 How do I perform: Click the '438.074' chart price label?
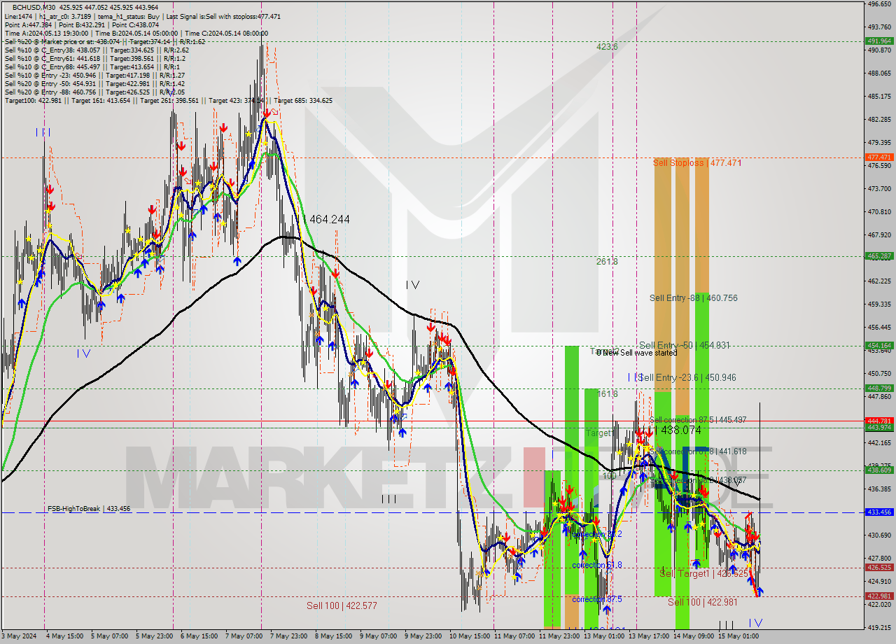click(x=680, y=430)
